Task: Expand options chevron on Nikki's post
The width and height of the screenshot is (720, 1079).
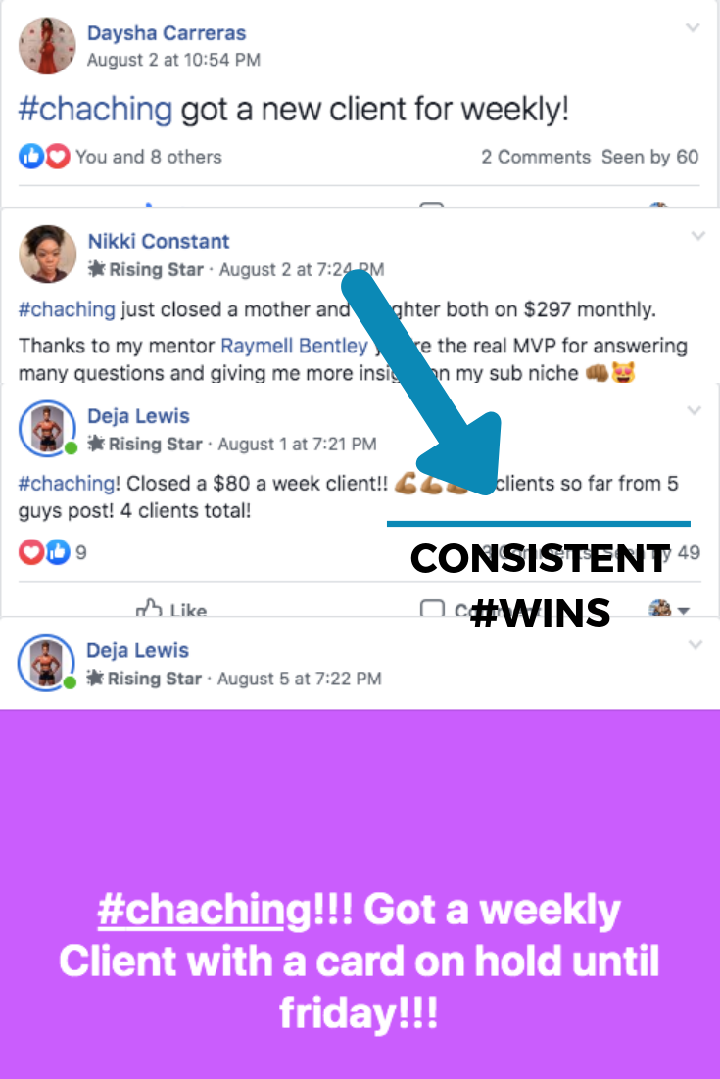Action: pyautogui.click(x=698, y=236)
